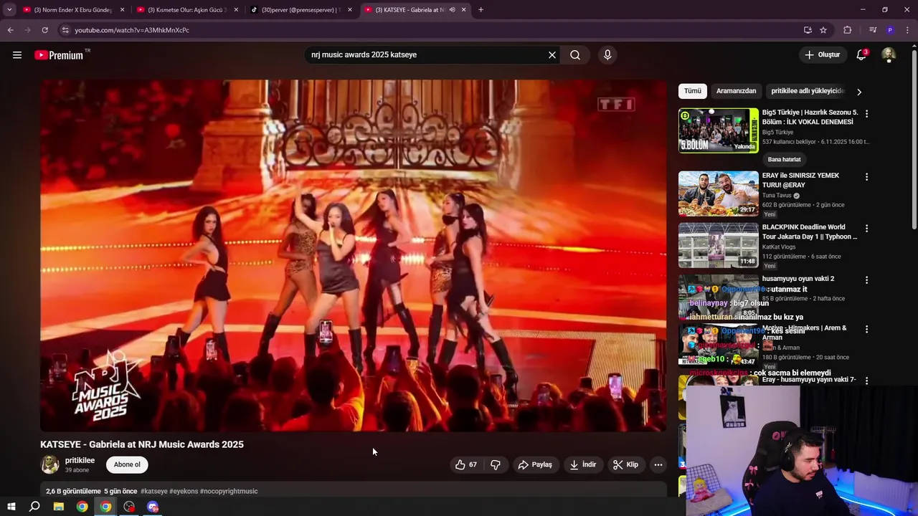Image resolution: width=918 pixels, height=516 pixels.
Task: Open options for husamyuyu oyun vakti 2 video
Action: [866, 279]
